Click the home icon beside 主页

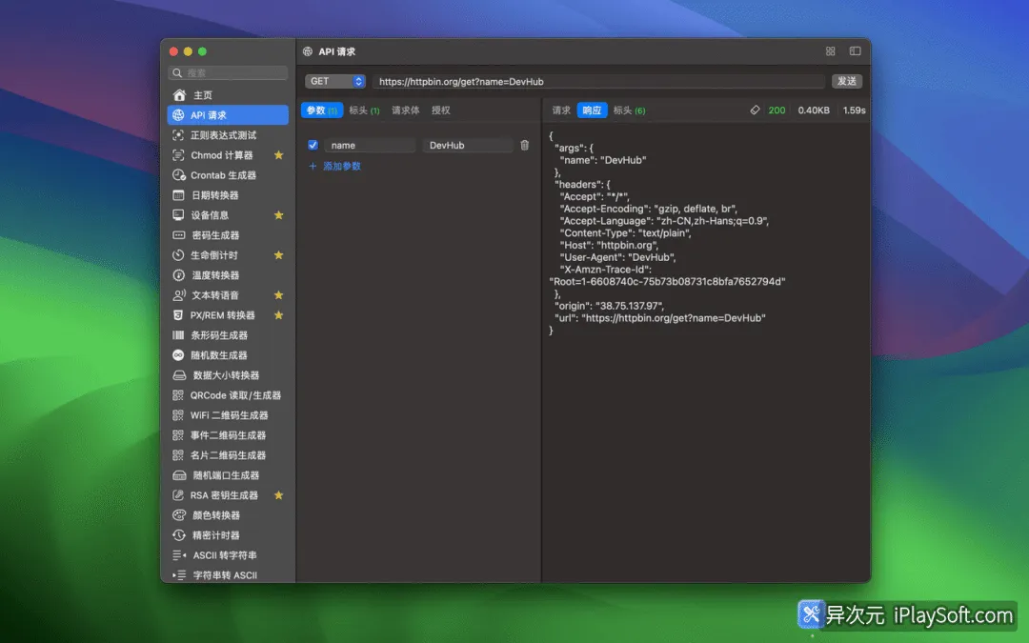coord(179,95)
